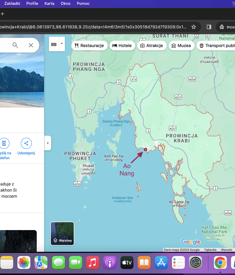This screenshot has height=275, width=235.
Task: Open Books from the Dock
Action: pos(144,262)
